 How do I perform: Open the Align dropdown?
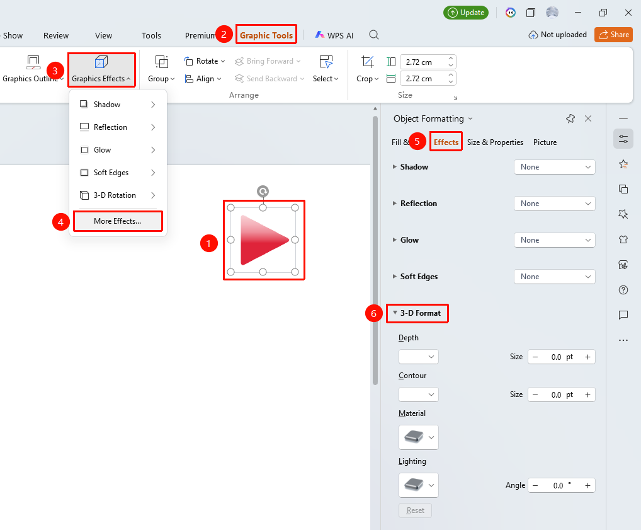coord(203,79)
